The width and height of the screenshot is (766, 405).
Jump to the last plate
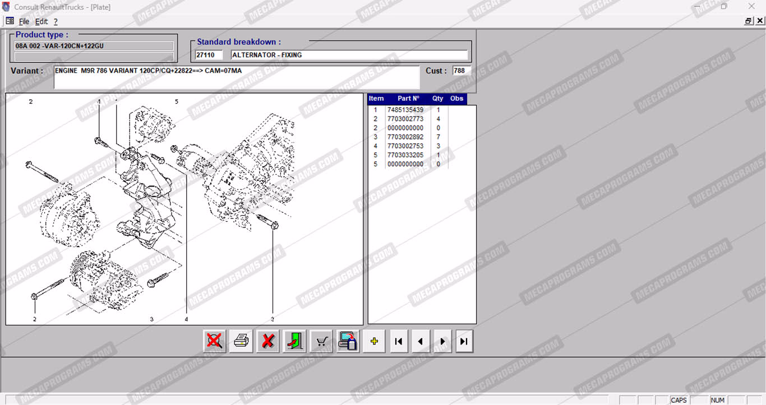click(x=464, y=341)
